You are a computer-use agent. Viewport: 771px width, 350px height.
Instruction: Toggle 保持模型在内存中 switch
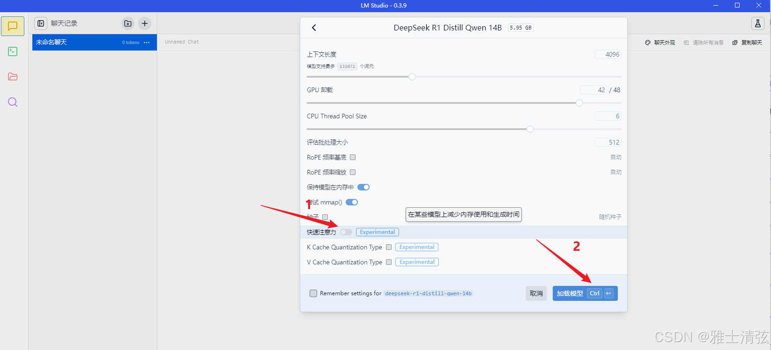(363, 187)
